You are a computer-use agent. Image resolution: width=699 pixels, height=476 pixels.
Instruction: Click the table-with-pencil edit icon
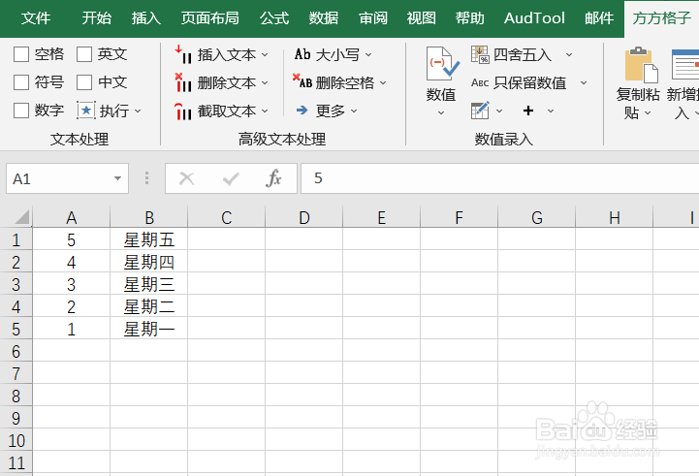(480, 111)
